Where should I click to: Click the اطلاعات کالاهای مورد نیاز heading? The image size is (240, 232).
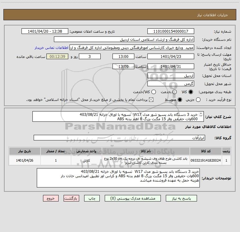[x=208, y=127]
